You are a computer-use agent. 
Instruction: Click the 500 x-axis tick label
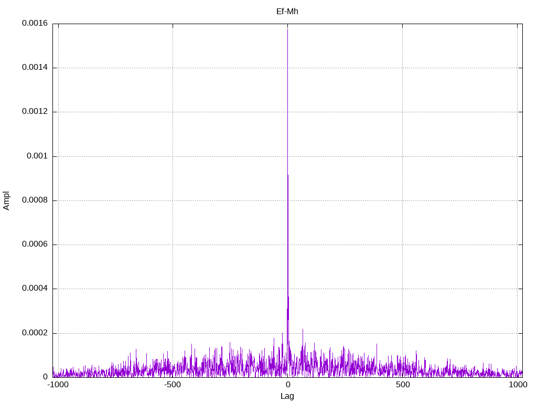coord(403,385)
